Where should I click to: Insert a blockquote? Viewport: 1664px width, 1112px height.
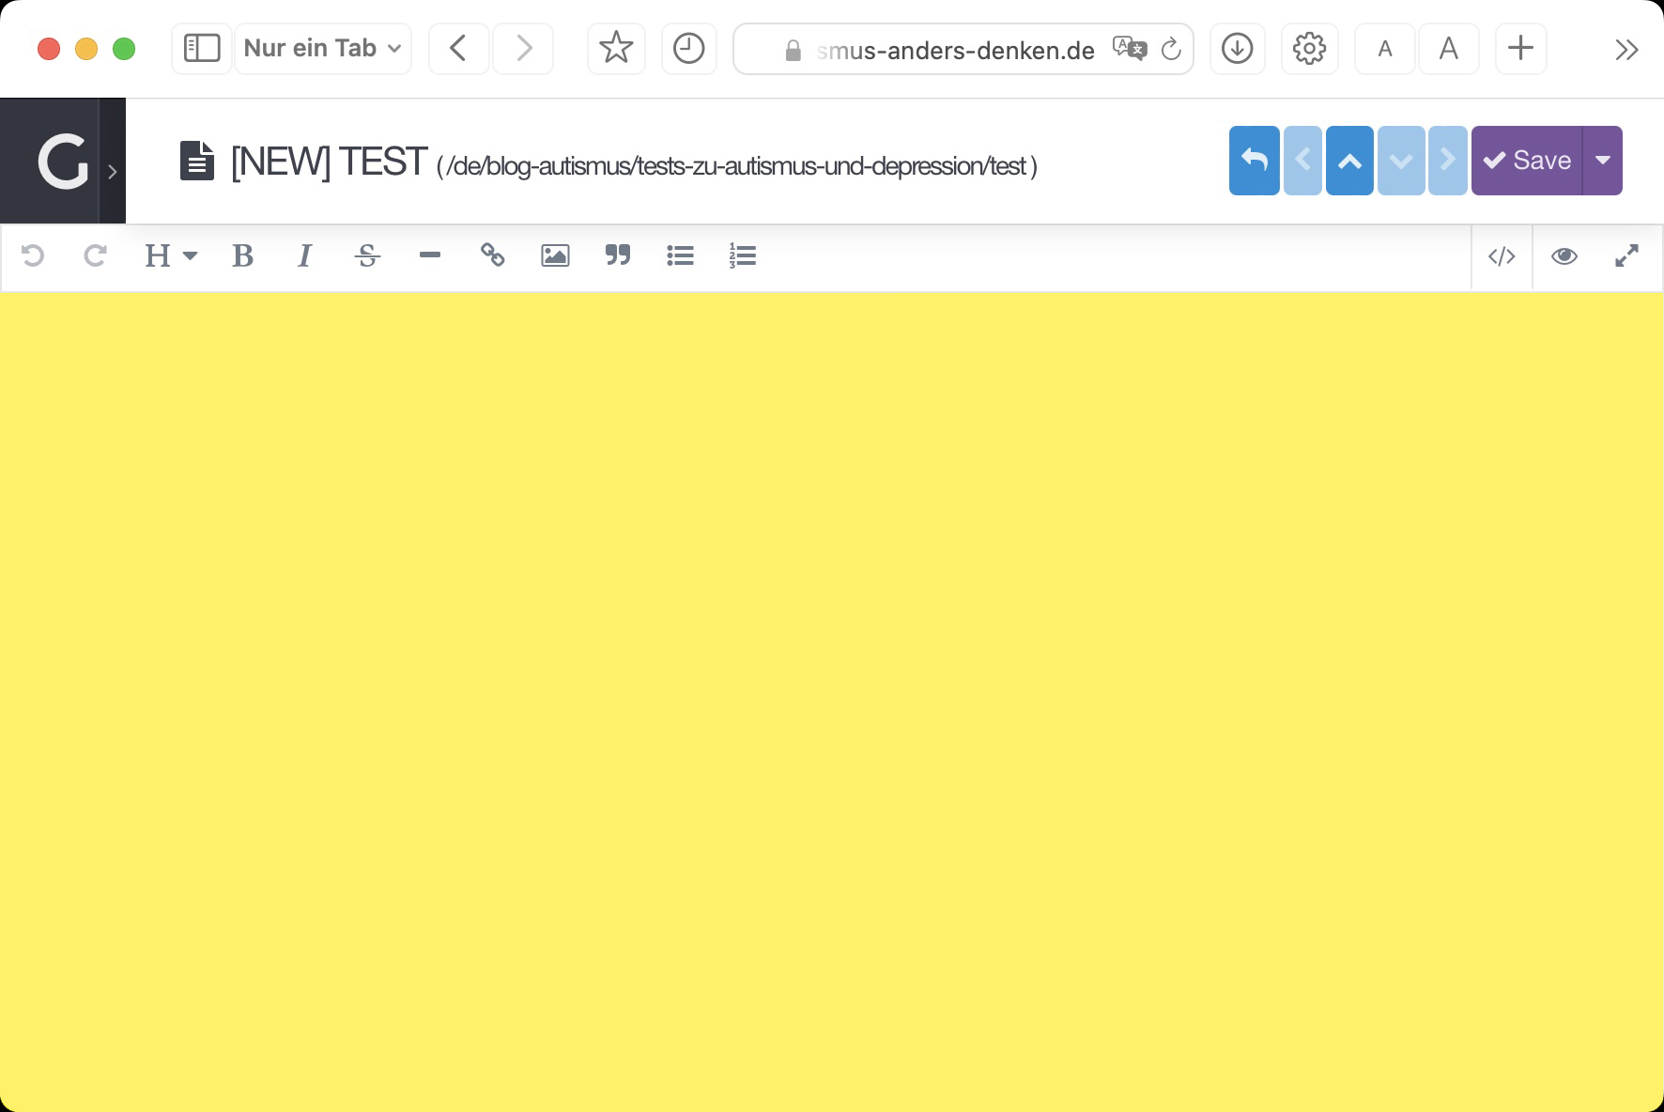pos(618,255)
